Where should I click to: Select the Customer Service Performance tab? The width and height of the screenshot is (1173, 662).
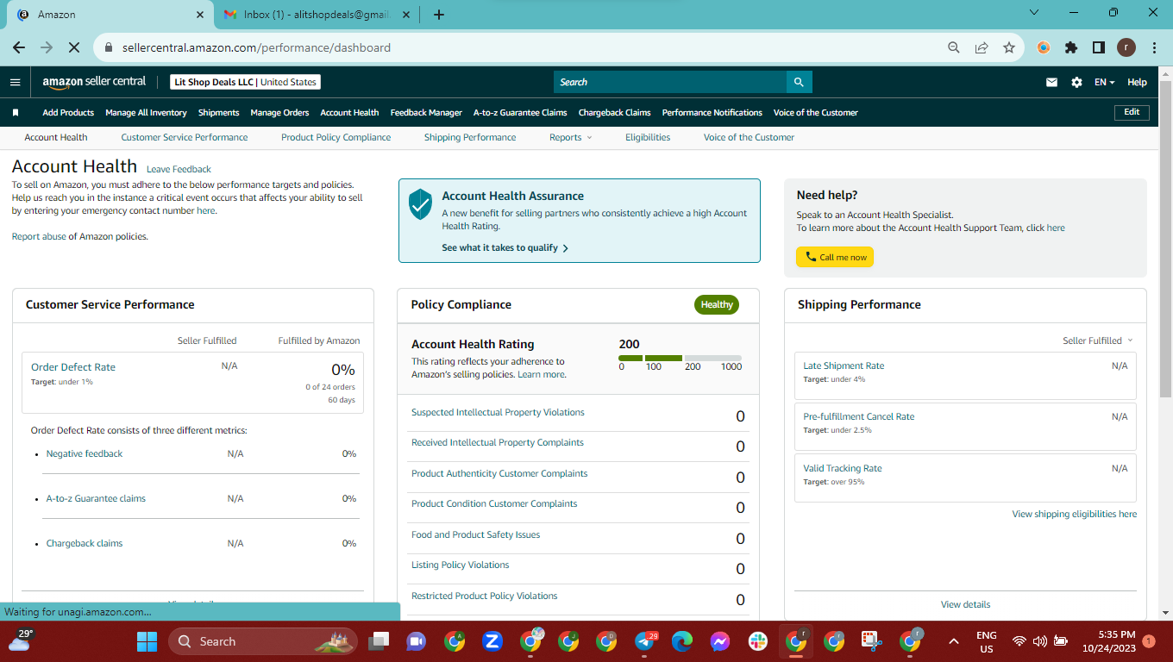click(x=185, y=137)
